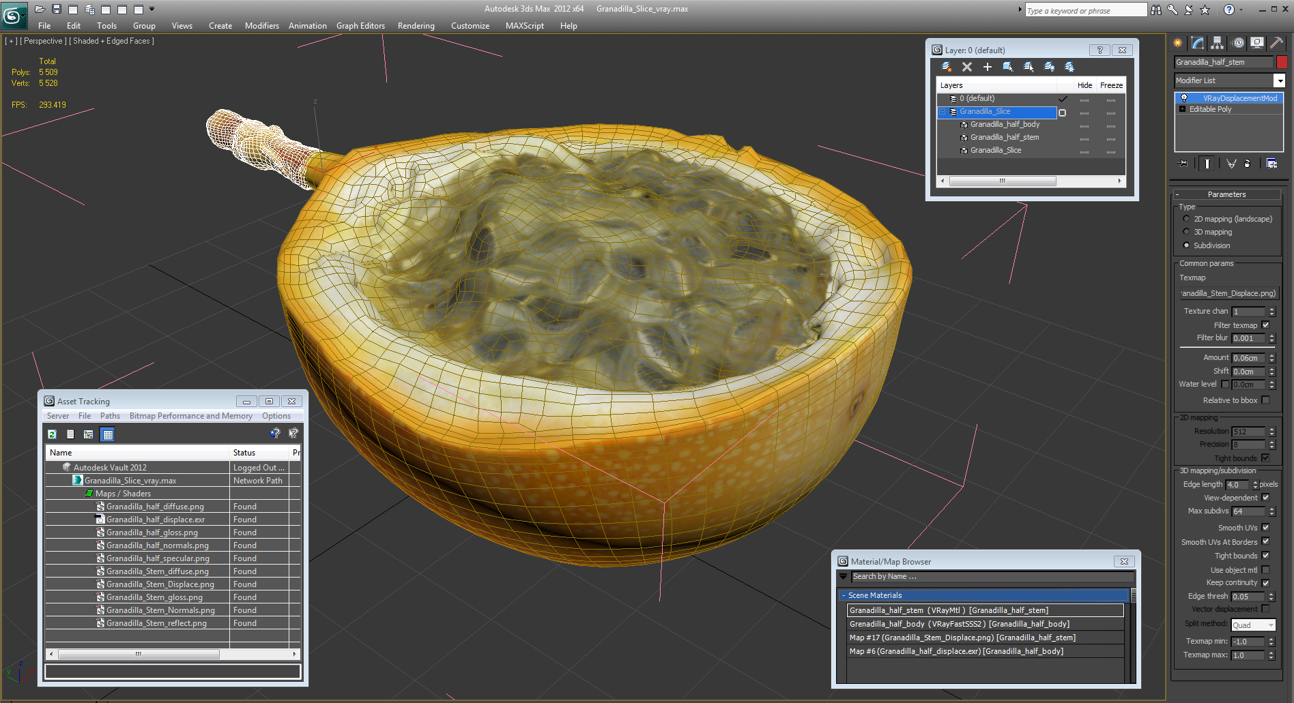Toggle Show End Result icon
The image size is (1294, 703).
1207,164
